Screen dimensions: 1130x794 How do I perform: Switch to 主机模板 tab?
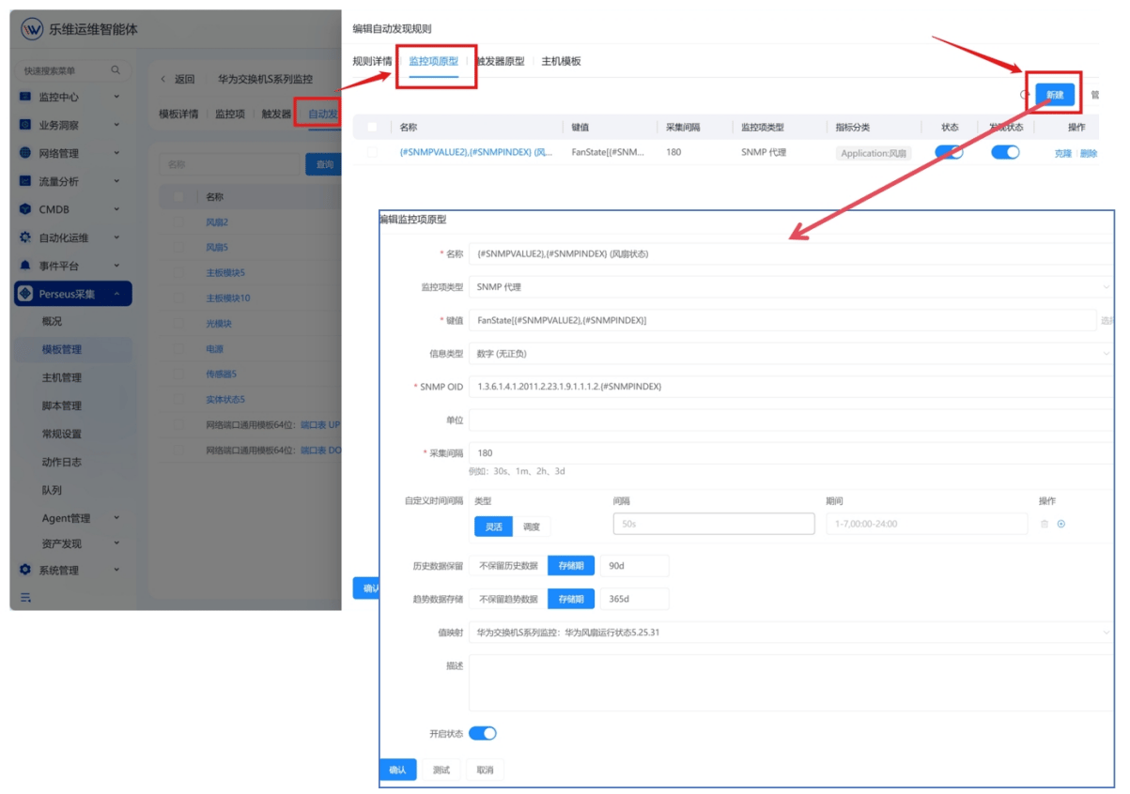click(x=561, y=61)
